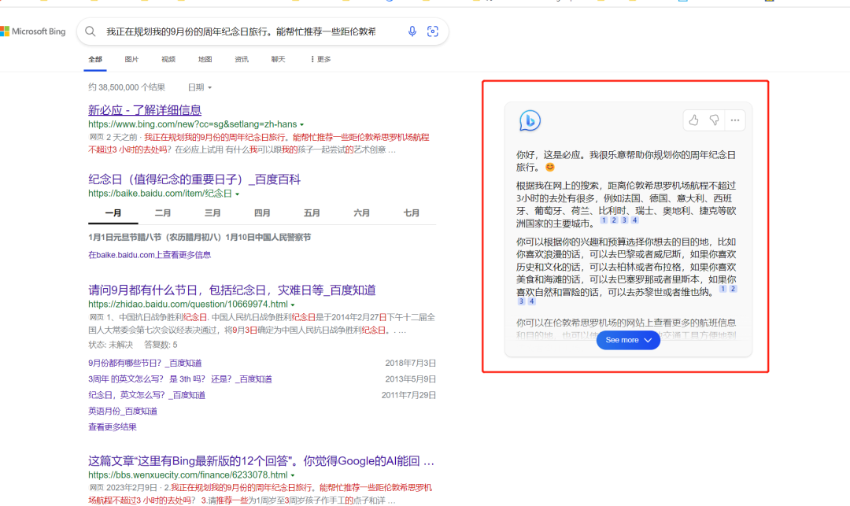Image resolution: width=850 pixels, height=506 pixels.
Task: Click the date 2013年5月9日
Action: pos(410,379)
